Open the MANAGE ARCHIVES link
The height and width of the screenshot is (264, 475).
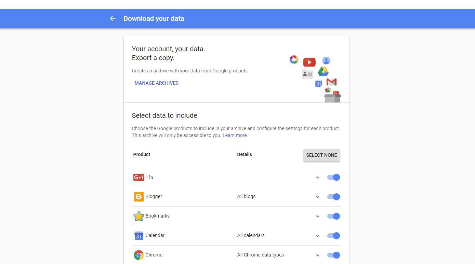click(156, 83)
